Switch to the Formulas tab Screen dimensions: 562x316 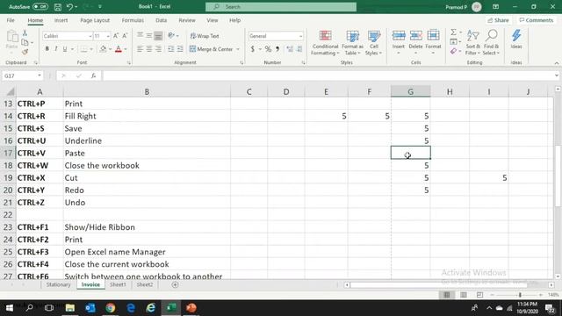tap(133, 20)
